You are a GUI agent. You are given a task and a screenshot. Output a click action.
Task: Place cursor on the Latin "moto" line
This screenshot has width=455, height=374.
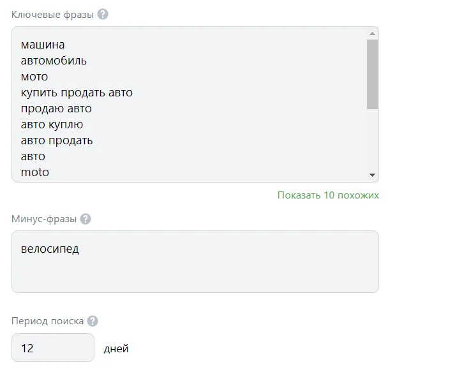pyautogui.click(x=35, y=172)
